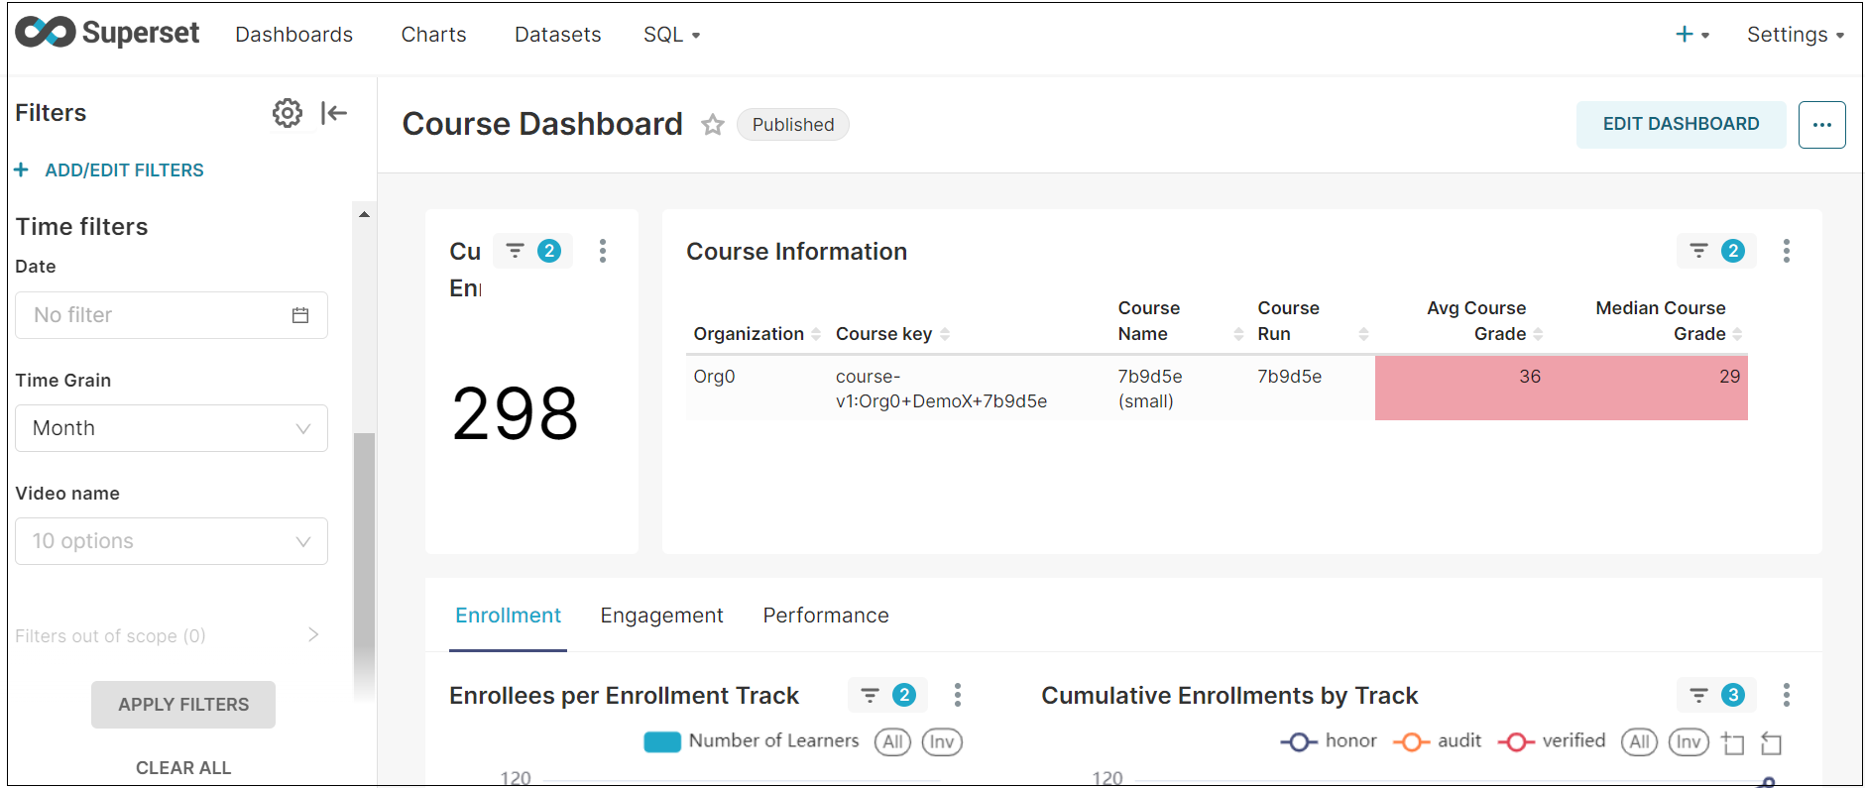Toggle honor series in legend
The image size is (1865, 788).
pyautogui.click(x=1329, y=741)
